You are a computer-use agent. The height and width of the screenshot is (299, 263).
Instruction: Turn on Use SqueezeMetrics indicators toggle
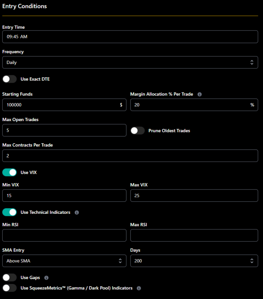click(x=10, y=288)
